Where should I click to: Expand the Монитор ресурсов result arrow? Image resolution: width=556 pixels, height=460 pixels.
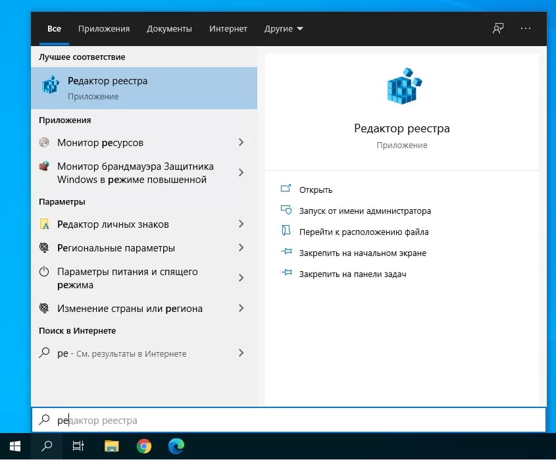click(241, 142)
